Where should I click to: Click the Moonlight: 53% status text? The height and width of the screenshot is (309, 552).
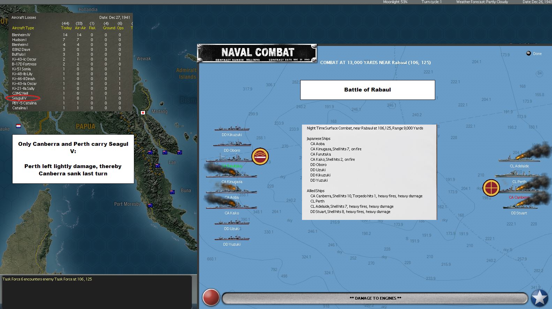point(395,2)
